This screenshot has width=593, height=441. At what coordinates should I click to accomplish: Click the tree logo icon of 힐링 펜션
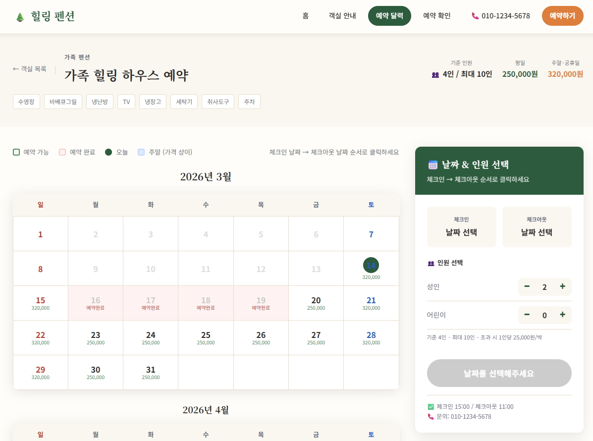tap(19, 15)
